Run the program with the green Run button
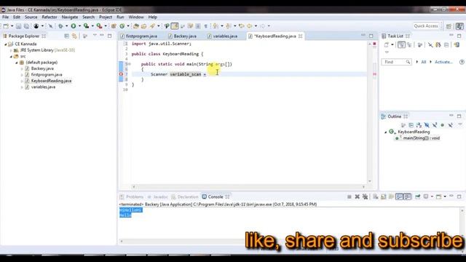The height and width of the screenshot is (262, 466). (x=74, y=26)
